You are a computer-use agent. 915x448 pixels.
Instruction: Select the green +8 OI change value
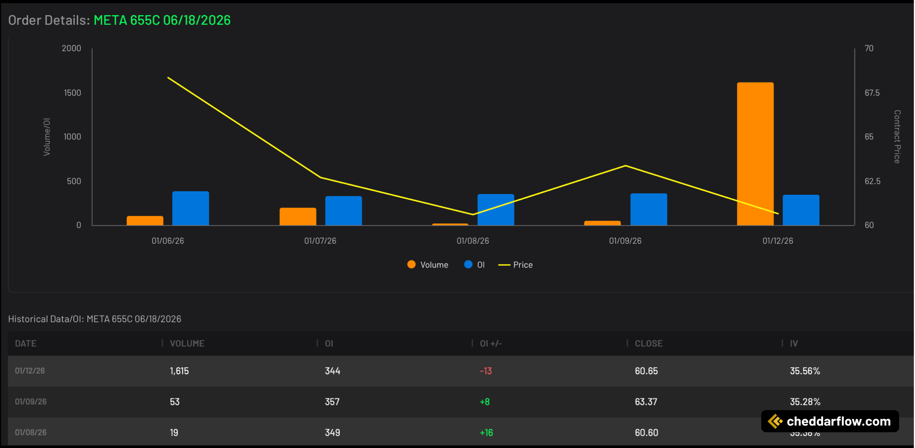coord(485,402)
